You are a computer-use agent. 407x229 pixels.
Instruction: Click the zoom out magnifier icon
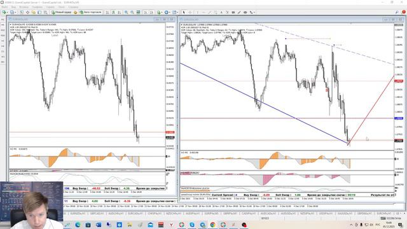point(132,12)
